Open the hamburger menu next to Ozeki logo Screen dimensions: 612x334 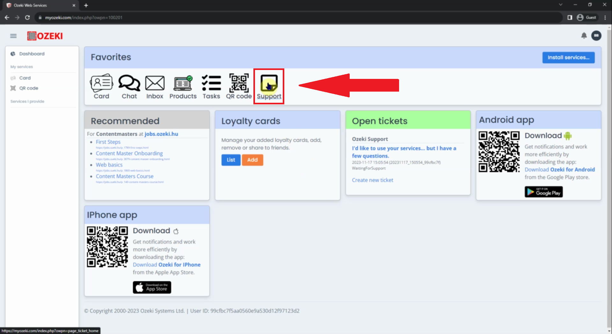point(13,36)
